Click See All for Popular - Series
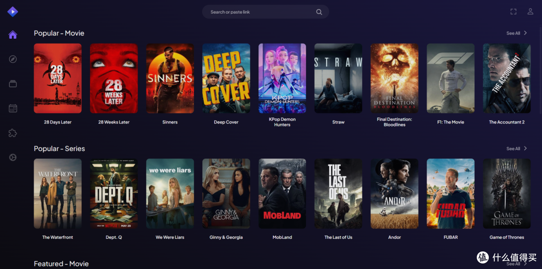 [x=513, y=149]
